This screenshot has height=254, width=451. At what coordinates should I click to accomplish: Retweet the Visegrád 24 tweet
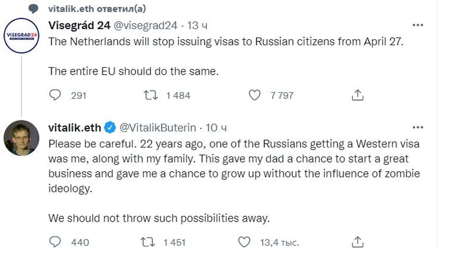point(151,95)
